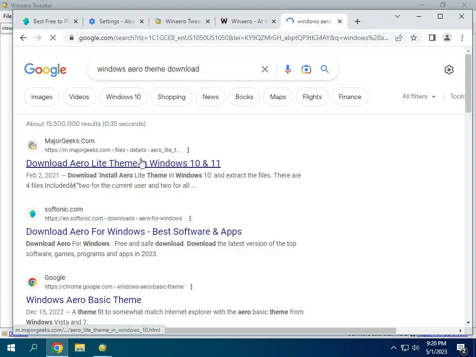Open a new browser tab
This screenshot has height=357, width=476.
click(357, 21)
